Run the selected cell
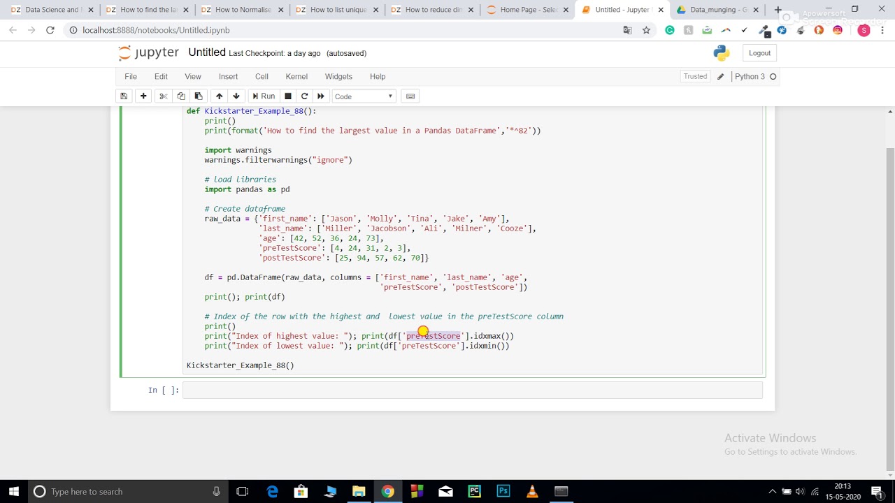Image resolution: width=895 pixels, height=503 pixels. 264,96
